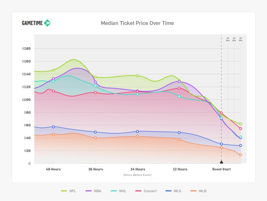Screen dimensions: 267x201
Task: Click the green NFL legend color swatch
Action: [x=64, y=191]
